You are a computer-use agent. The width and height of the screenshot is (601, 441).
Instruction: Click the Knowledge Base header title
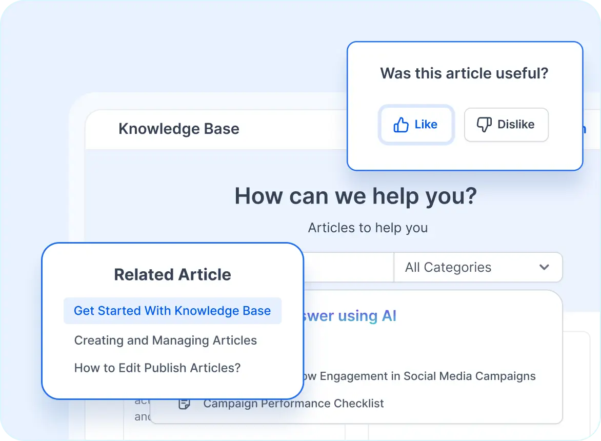pos(178,129)
